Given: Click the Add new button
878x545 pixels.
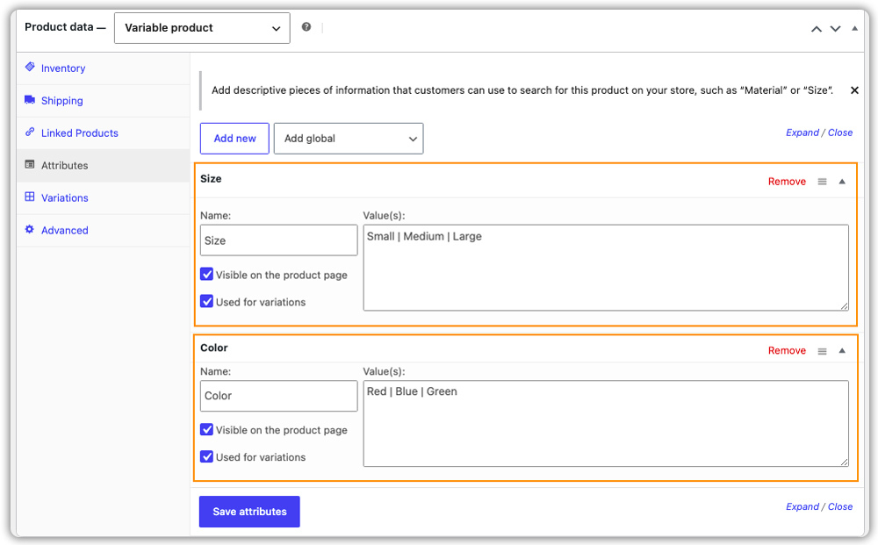Looking at the screenshot, I should (234, 139).
